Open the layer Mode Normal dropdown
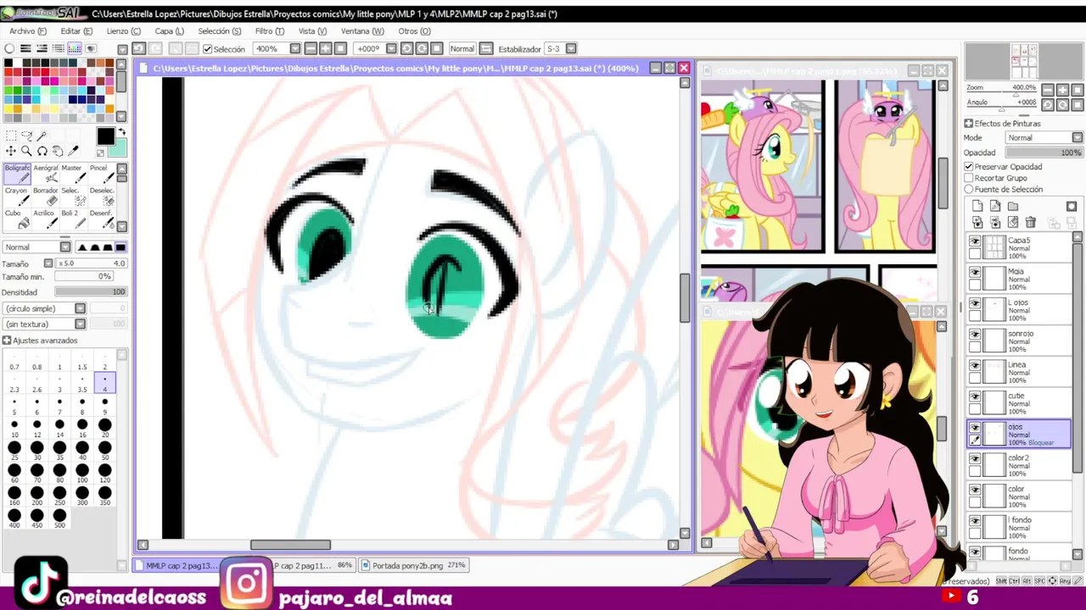 pos(1078,137)
